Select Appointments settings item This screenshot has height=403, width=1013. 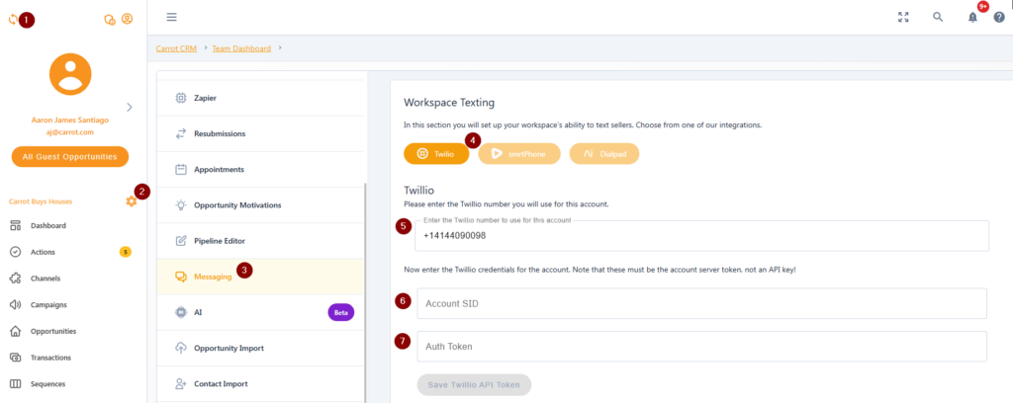260,170
